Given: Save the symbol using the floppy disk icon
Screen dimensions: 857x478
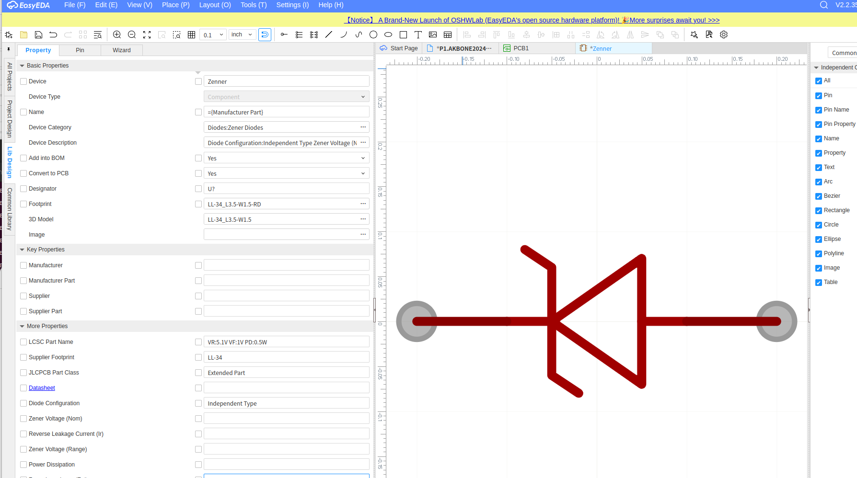Looking at the screenshot, I should pos(38,34).
